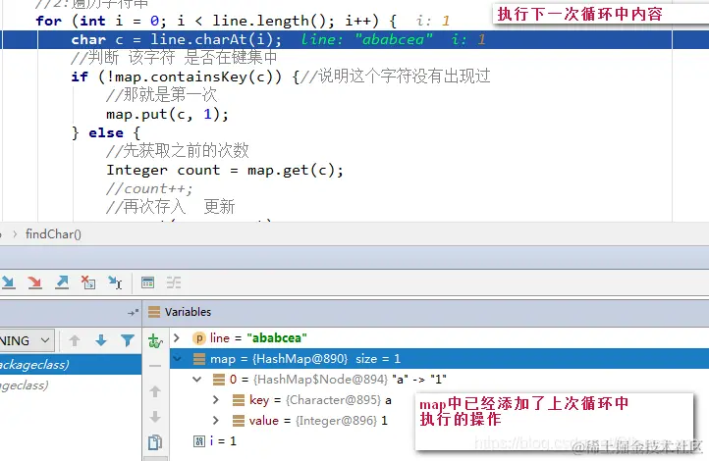This screenshot has height=461, width=709.
Task: Add a new watch with plus-glasses icon
Action: [155, 341]
